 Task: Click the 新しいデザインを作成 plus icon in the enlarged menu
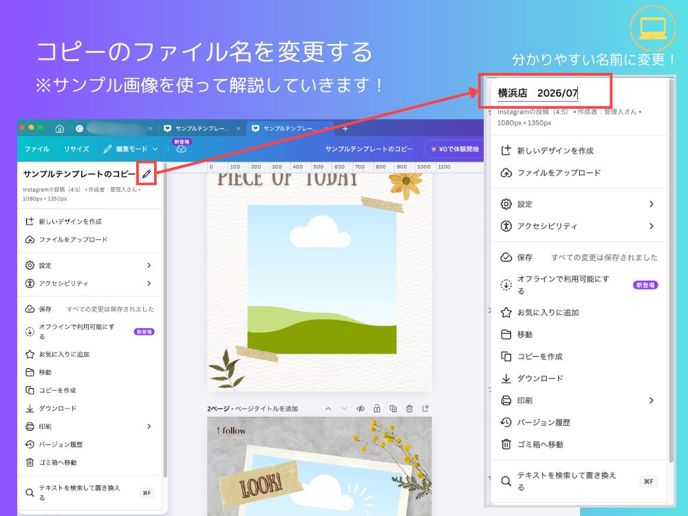click(x=506, y=151)
